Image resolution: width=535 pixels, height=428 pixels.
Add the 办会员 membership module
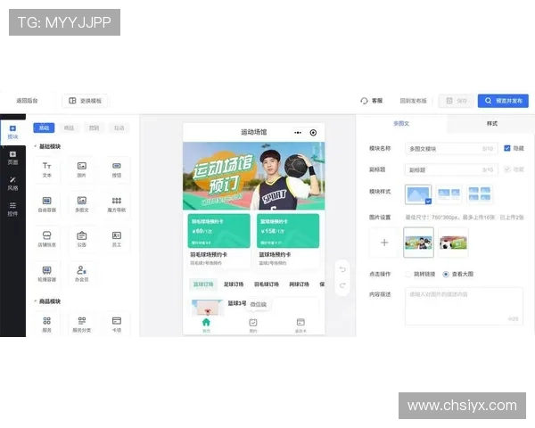coord(81,274)
